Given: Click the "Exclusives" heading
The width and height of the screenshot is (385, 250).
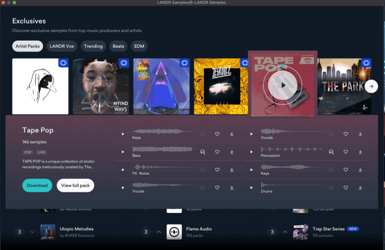Looking at the screenshot, I should [29, 21].
